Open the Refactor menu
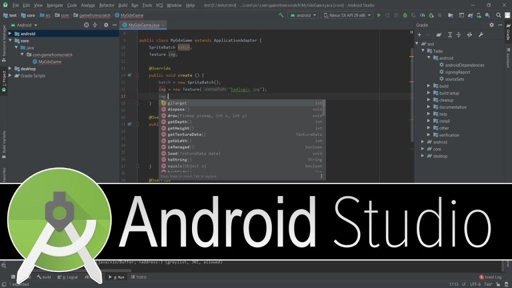The image size is (512, 288). point(107,5)
